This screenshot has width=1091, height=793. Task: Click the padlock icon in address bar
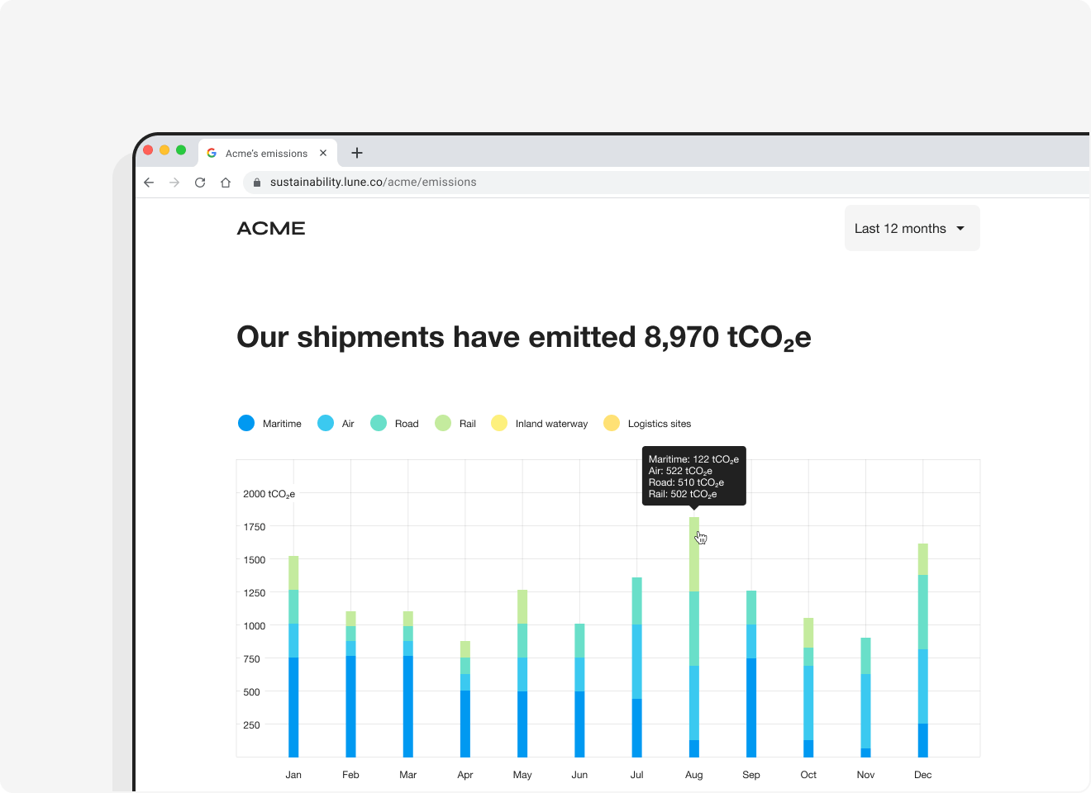coord(257,183)
